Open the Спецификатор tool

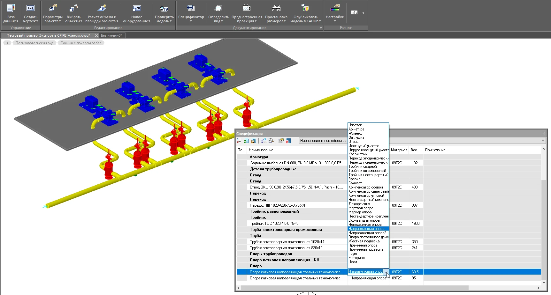pyautogui.click(x=191, y=9)
